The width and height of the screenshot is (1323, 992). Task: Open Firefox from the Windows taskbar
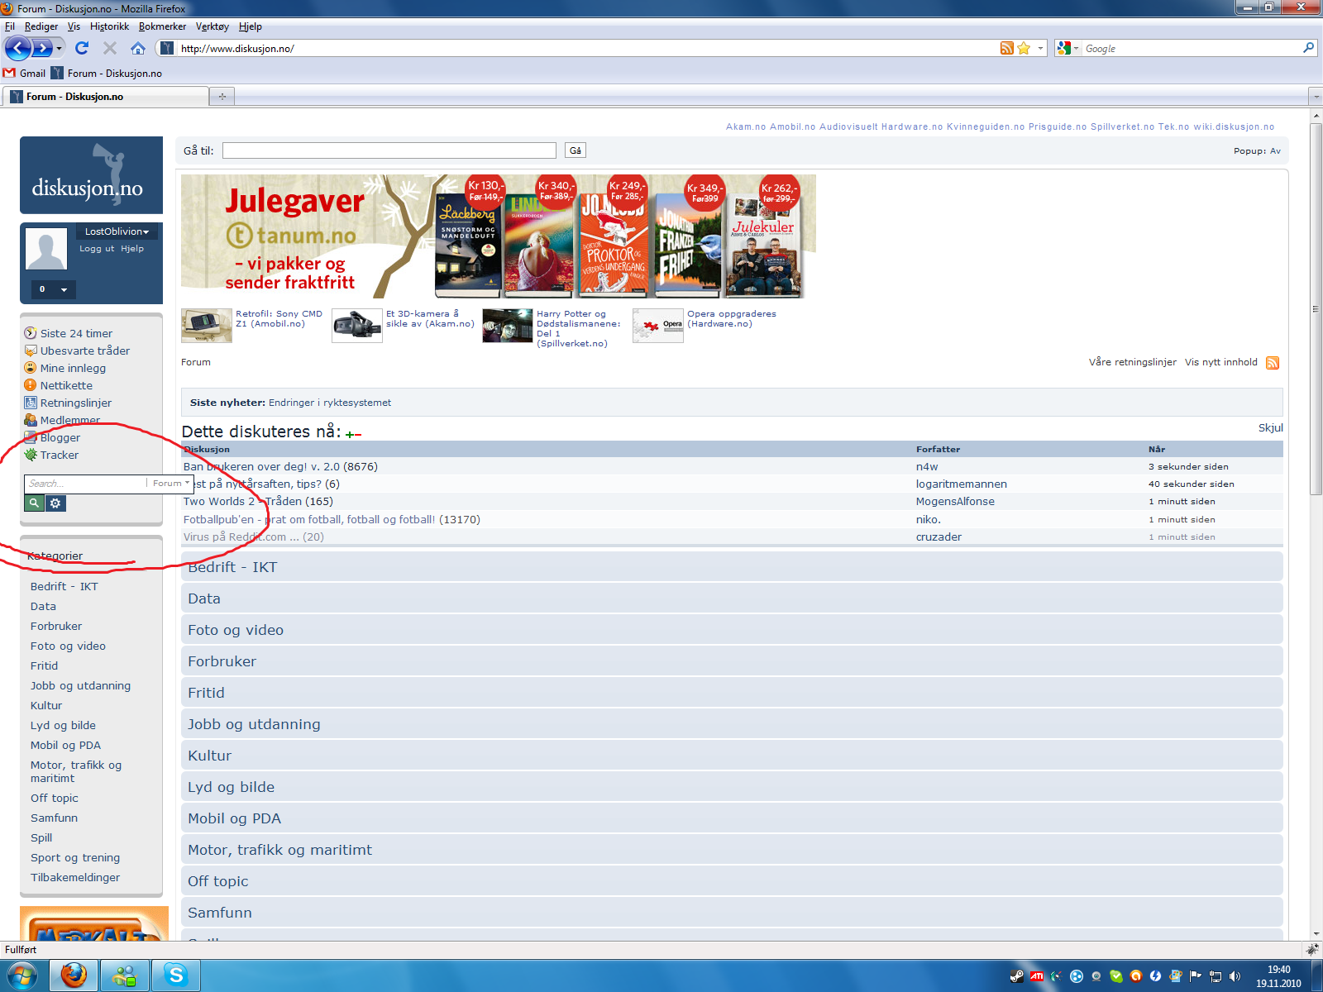click(x=74, y=975)
